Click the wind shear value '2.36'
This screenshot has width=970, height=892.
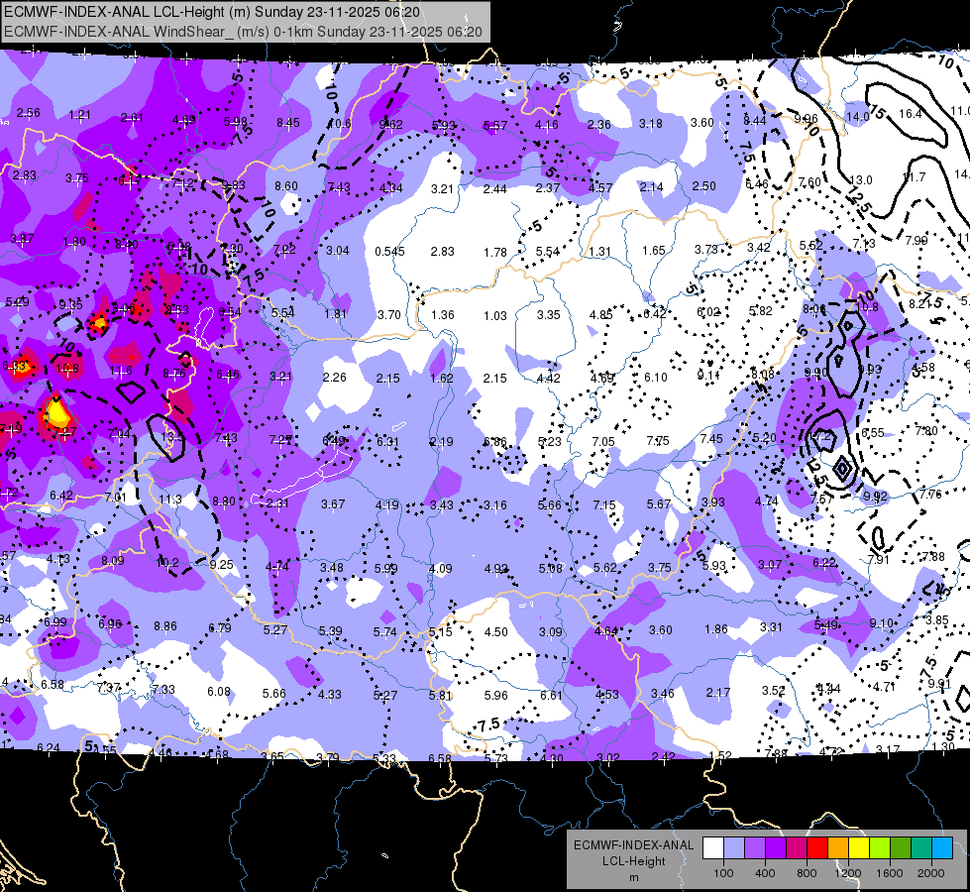[x=598, y=125]
